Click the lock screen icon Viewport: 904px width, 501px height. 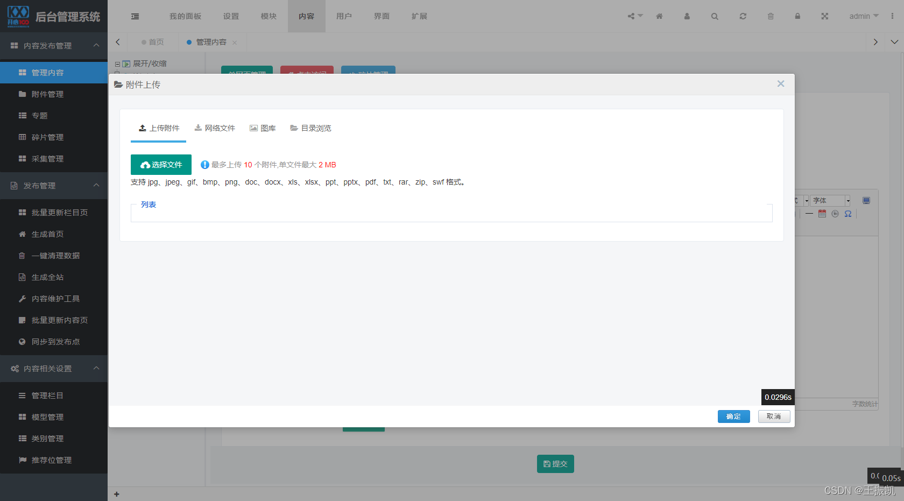click(797, 16)
